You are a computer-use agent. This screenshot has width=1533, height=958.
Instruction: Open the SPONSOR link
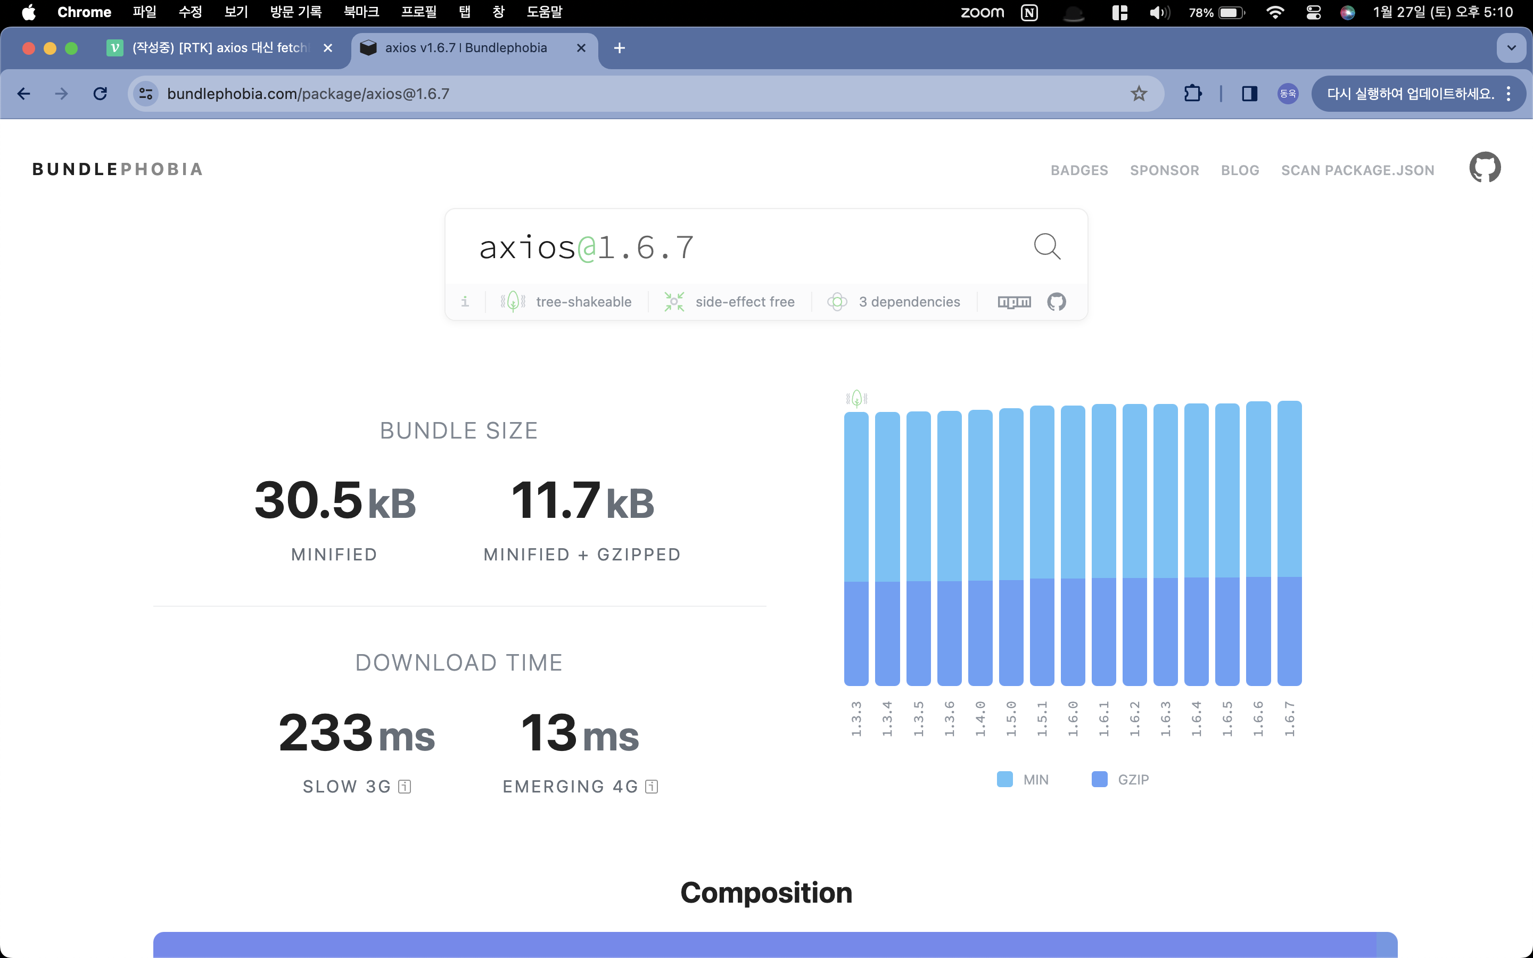[x=1164, y=170]
